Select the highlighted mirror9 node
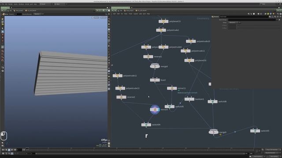 point(155,109)
